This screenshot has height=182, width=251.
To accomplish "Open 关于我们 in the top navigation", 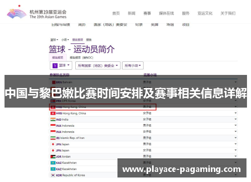I will pos(228,13).
